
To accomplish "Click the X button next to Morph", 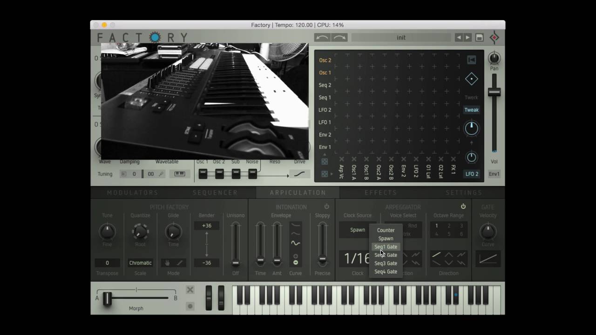I will click(x=190, y=290).
